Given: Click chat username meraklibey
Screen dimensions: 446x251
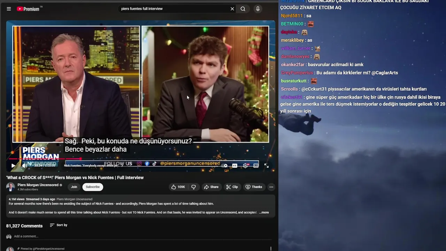Looking at the screenshot, I should click(292, 40).
